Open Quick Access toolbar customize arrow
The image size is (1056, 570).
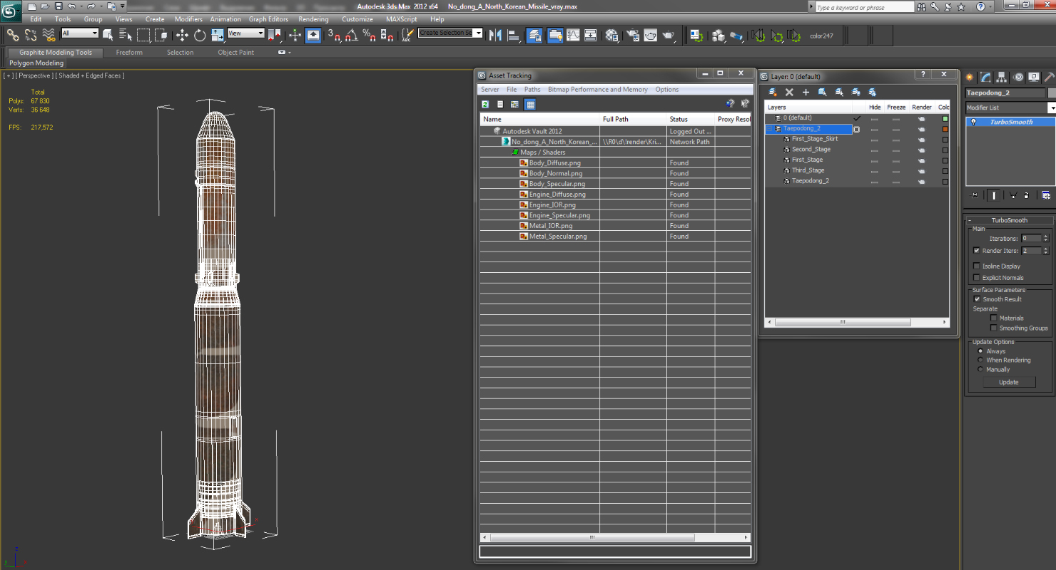click(x=123, y=6)
